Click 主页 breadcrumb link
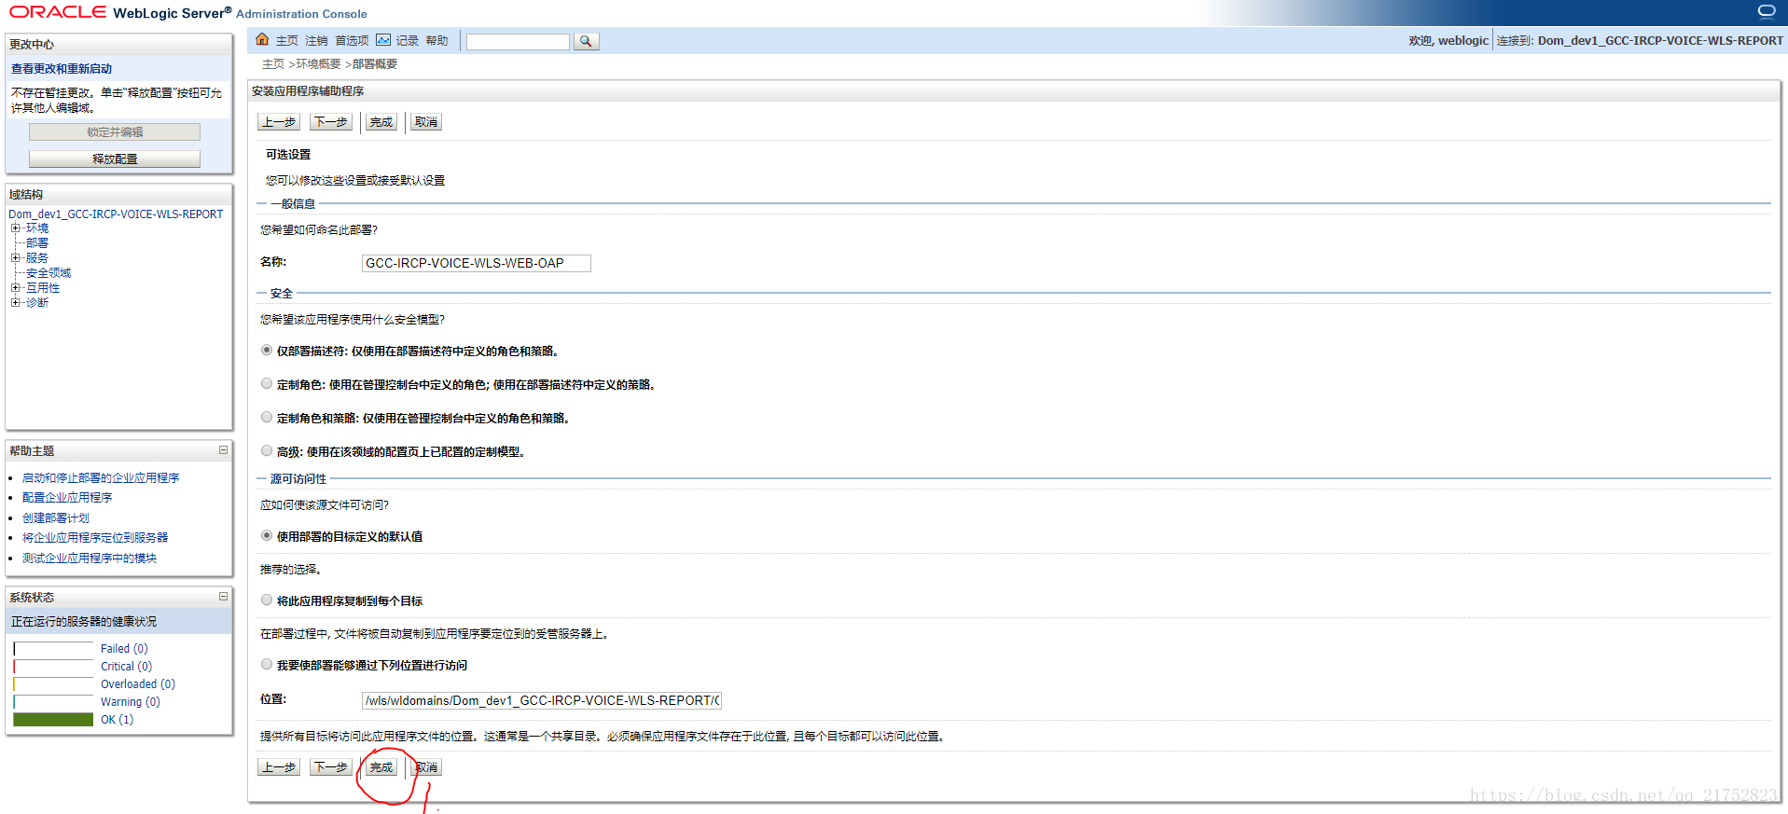 pyautogui.click(x=273, y=63)
